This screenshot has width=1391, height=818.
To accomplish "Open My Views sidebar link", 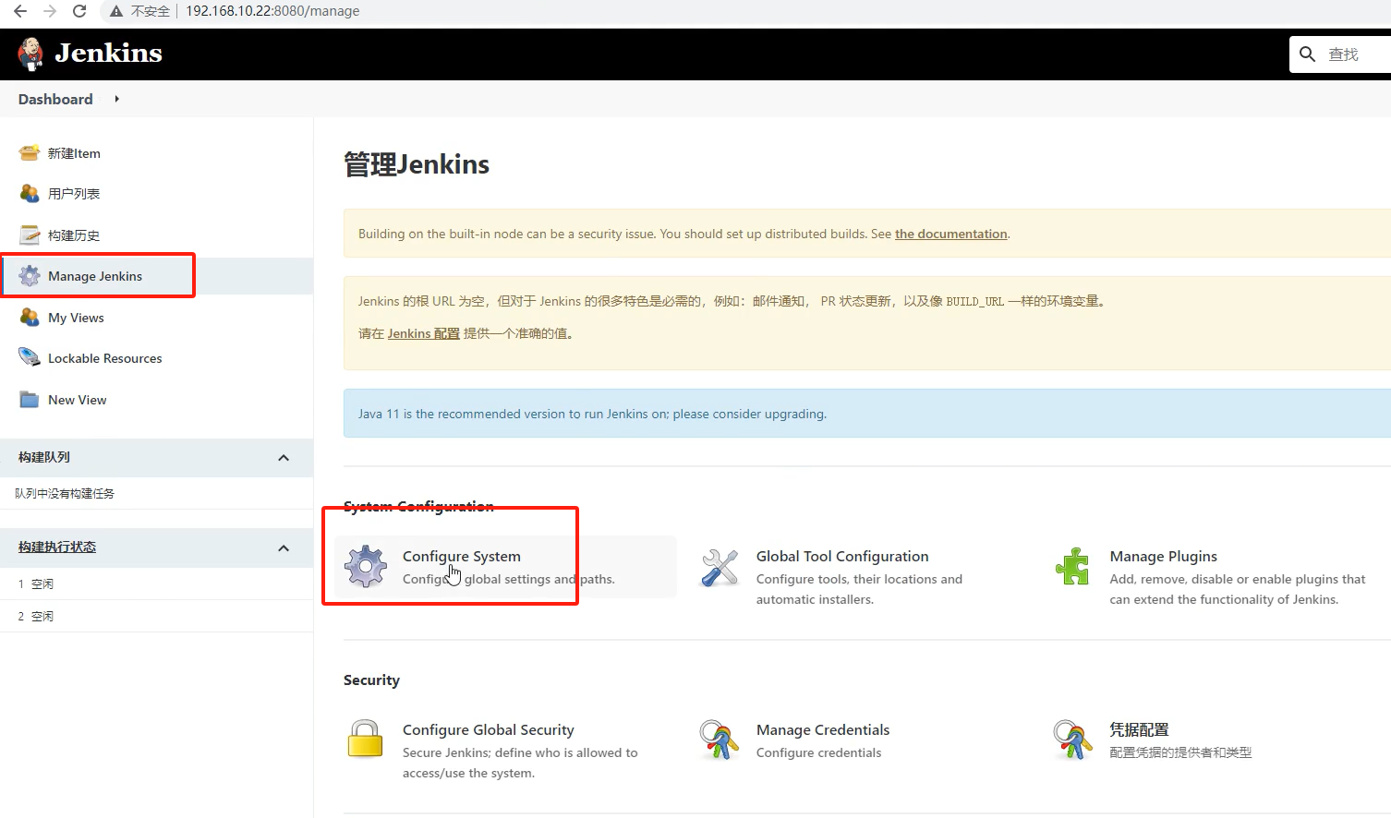I will (76, 318).
